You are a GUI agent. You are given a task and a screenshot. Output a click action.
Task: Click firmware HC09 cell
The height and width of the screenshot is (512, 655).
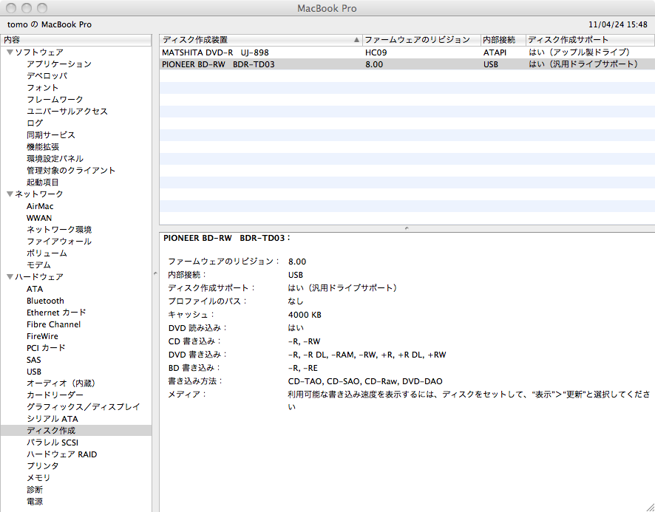(376, 52)
